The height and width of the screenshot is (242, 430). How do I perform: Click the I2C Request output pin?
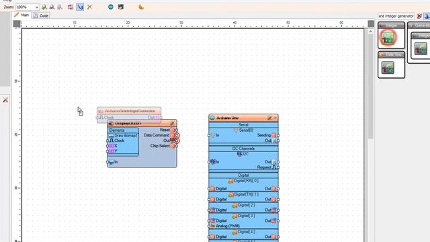click(x=278, y=167)
